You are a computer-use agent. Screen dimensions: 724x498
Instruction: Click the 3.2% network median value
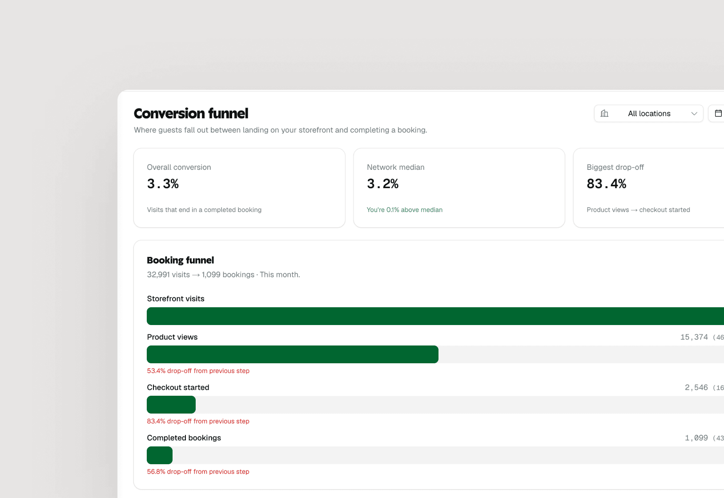[x=382, y=184]
